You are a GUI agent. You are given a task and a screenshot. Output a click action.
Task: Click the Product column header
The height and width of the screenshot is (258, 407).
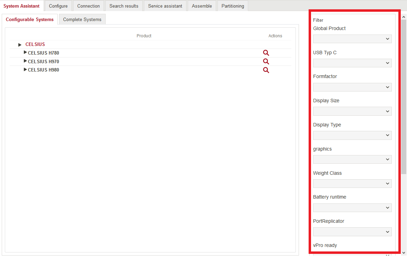(144, 36)
